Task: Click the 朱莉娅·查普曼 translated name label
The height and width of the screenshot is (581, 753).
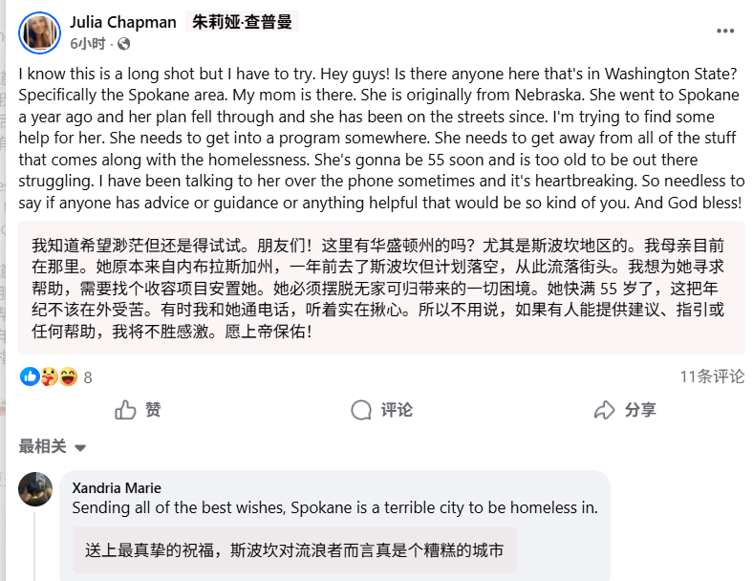Action: 245,22
